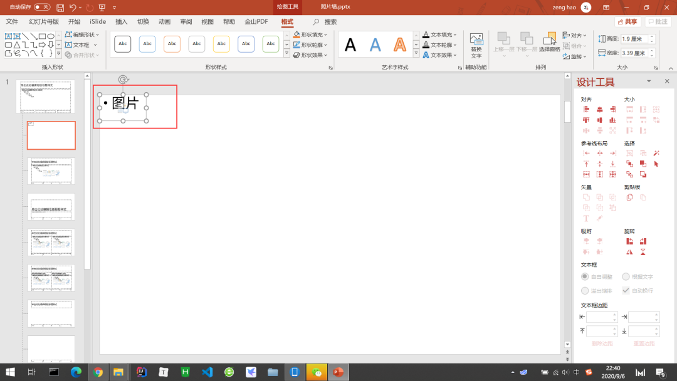Switch to the 视图 tab

tap(207, 21)
